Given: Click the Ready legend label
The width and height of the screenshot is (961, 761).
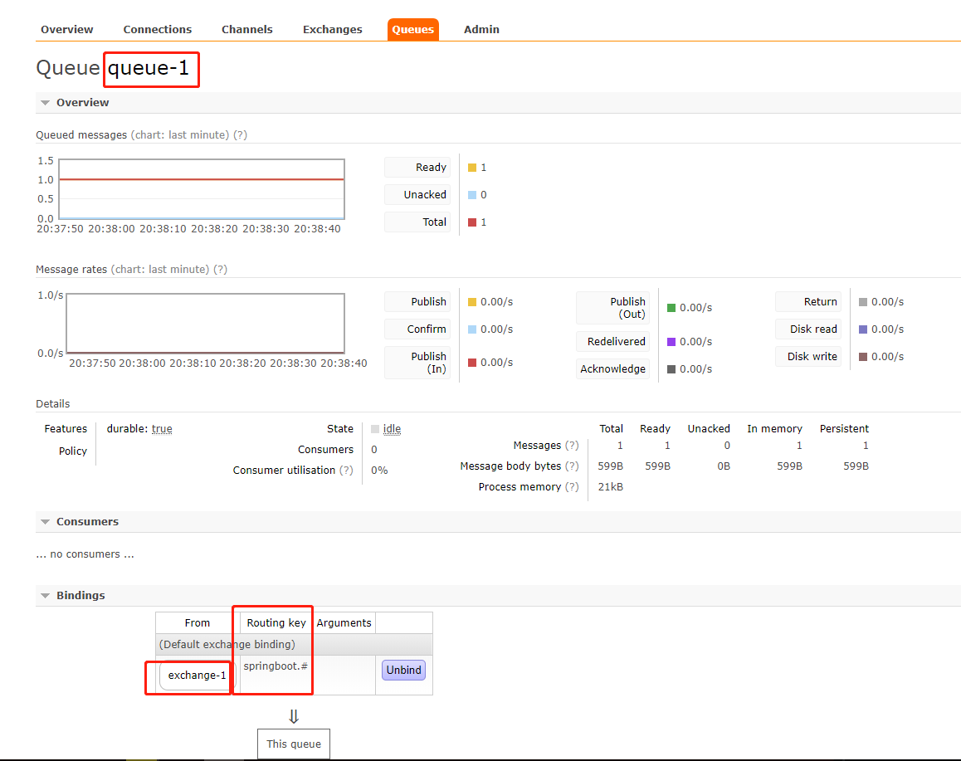Looking at the screenshot, I should coord(417,168).
